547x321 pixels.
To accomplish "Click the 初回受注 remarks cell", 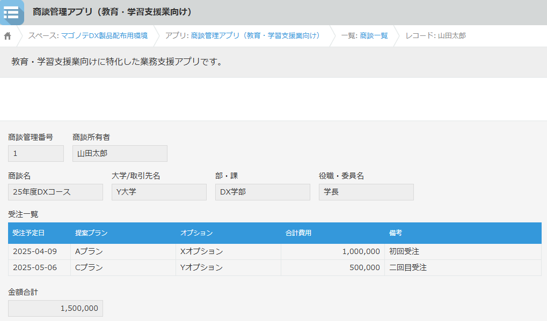I will tap(463, 251).
